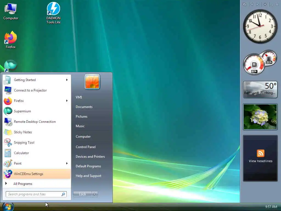Screen dimensions: 281x211
Task: Open the DAEMON Tools Lite desktop shortcut
Action: click(x=54, y=13)
